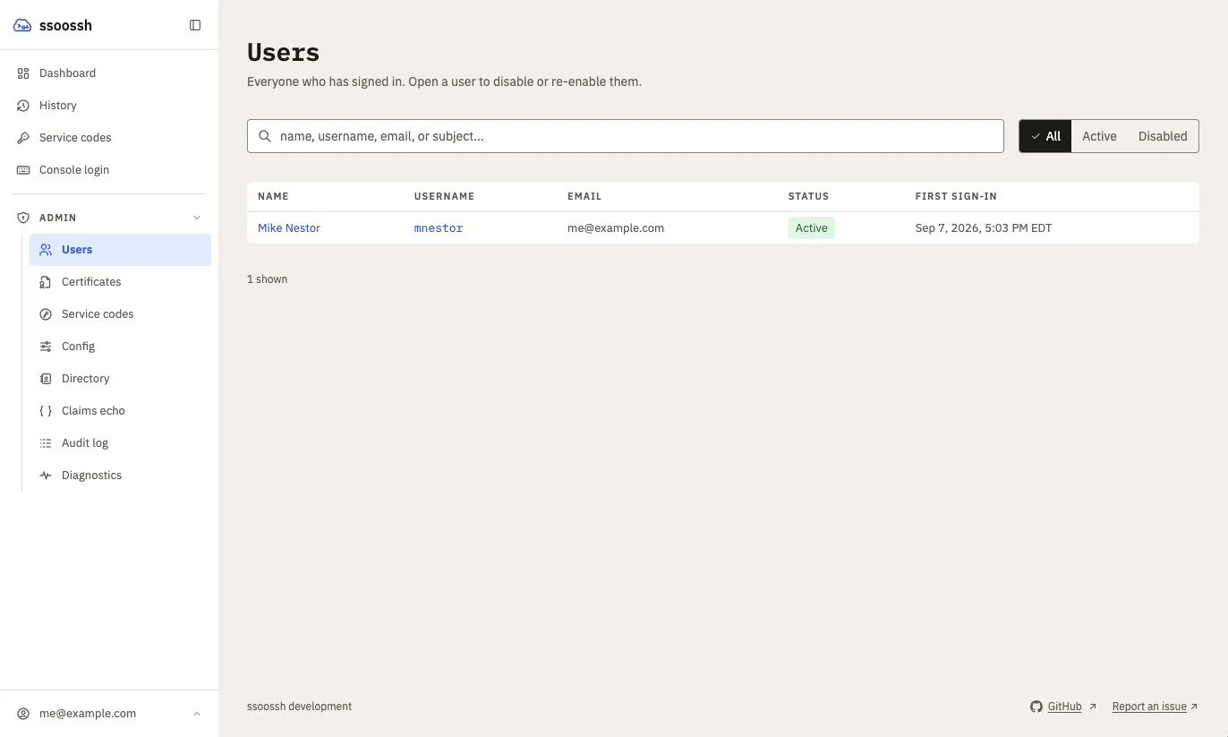Click the Diagnostics pulse icon
Screen dimensions: 1228x737
point(46,476)
